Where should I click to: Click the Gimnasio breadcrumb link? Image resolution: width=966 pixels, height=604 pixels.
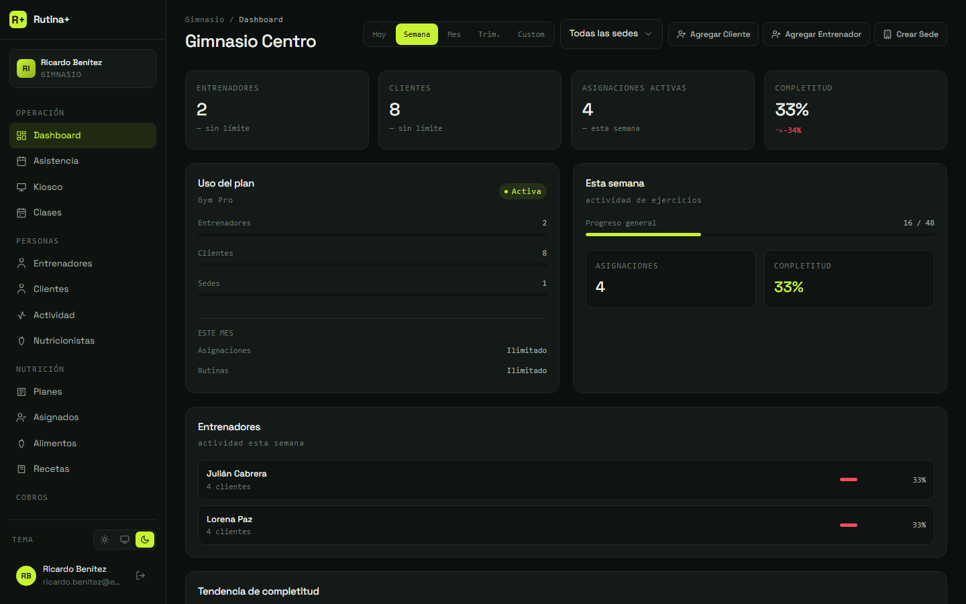[205, 19]
